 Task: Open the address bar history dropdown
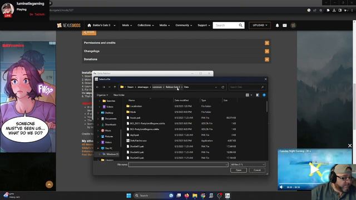pyautogui.click(x=216, y=87)
